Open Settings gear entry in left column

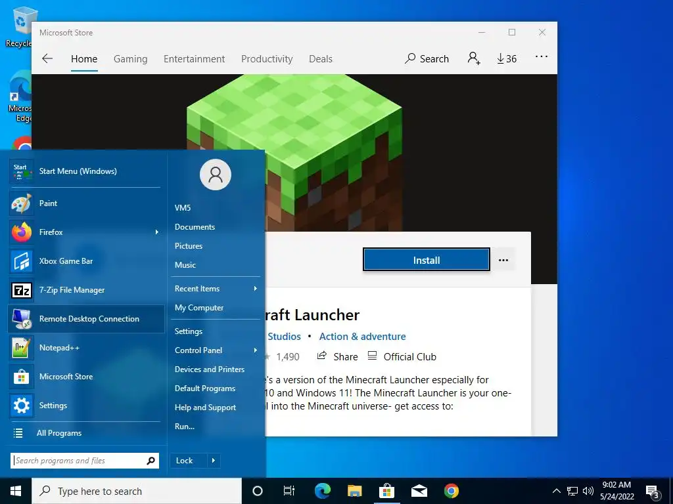click(x=86, y=406)
